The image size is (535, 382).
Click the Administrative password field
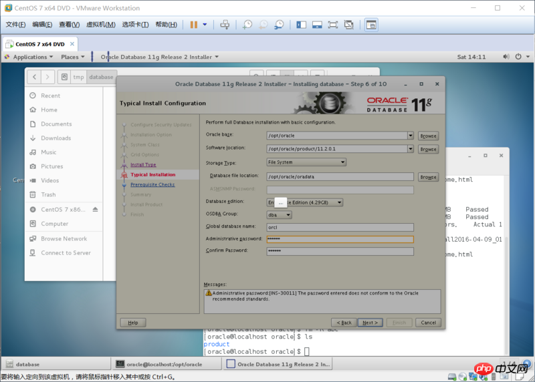click(x=340, y=239)
